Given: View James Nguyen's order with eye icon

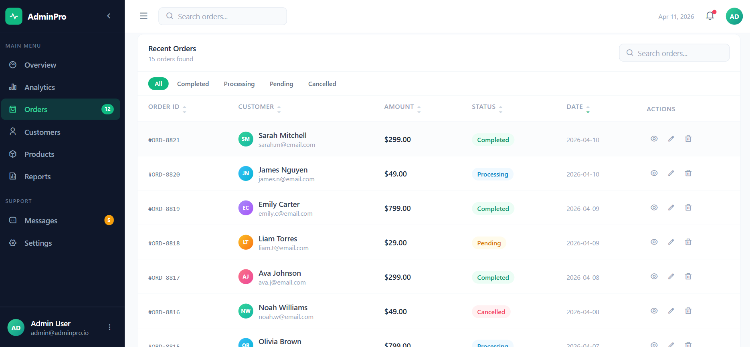Looking at the screenshot, I should [x=654, y=173].
